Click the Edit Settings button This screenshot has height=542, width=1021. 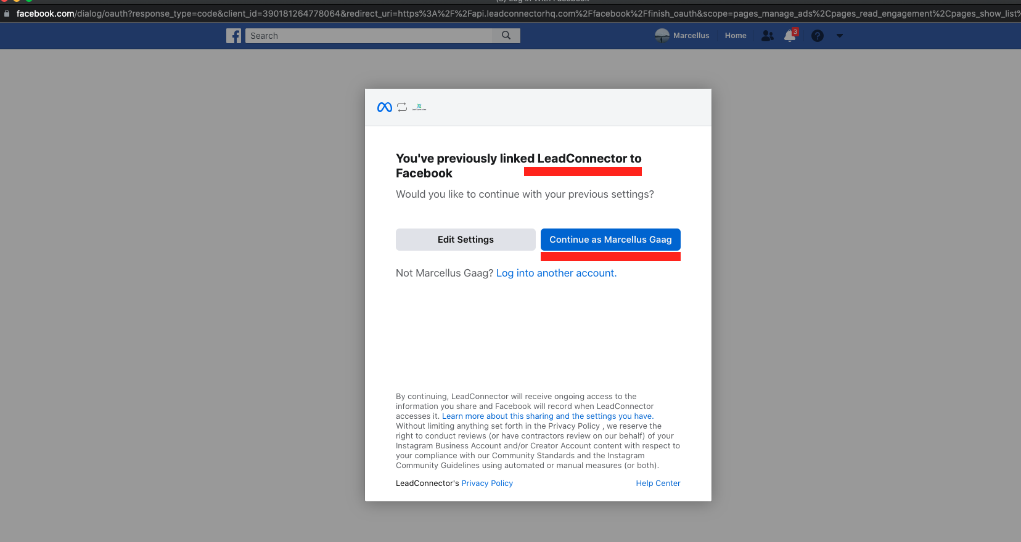465,240
